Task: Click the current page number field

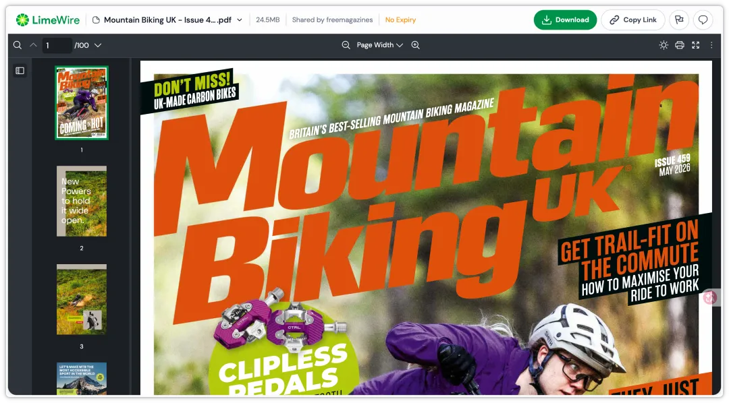Action: (x=57, y=46)
